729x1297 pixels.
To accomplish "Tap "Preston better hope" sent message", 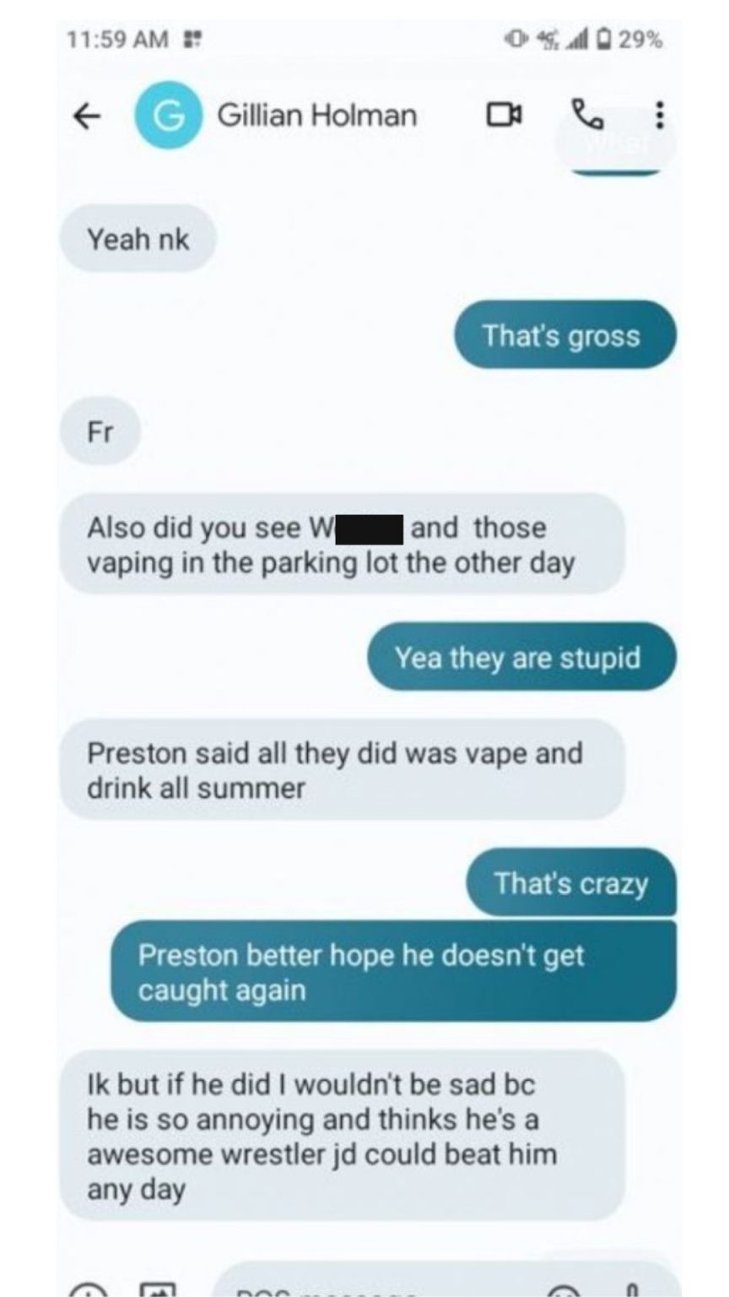I will point(394,972).
